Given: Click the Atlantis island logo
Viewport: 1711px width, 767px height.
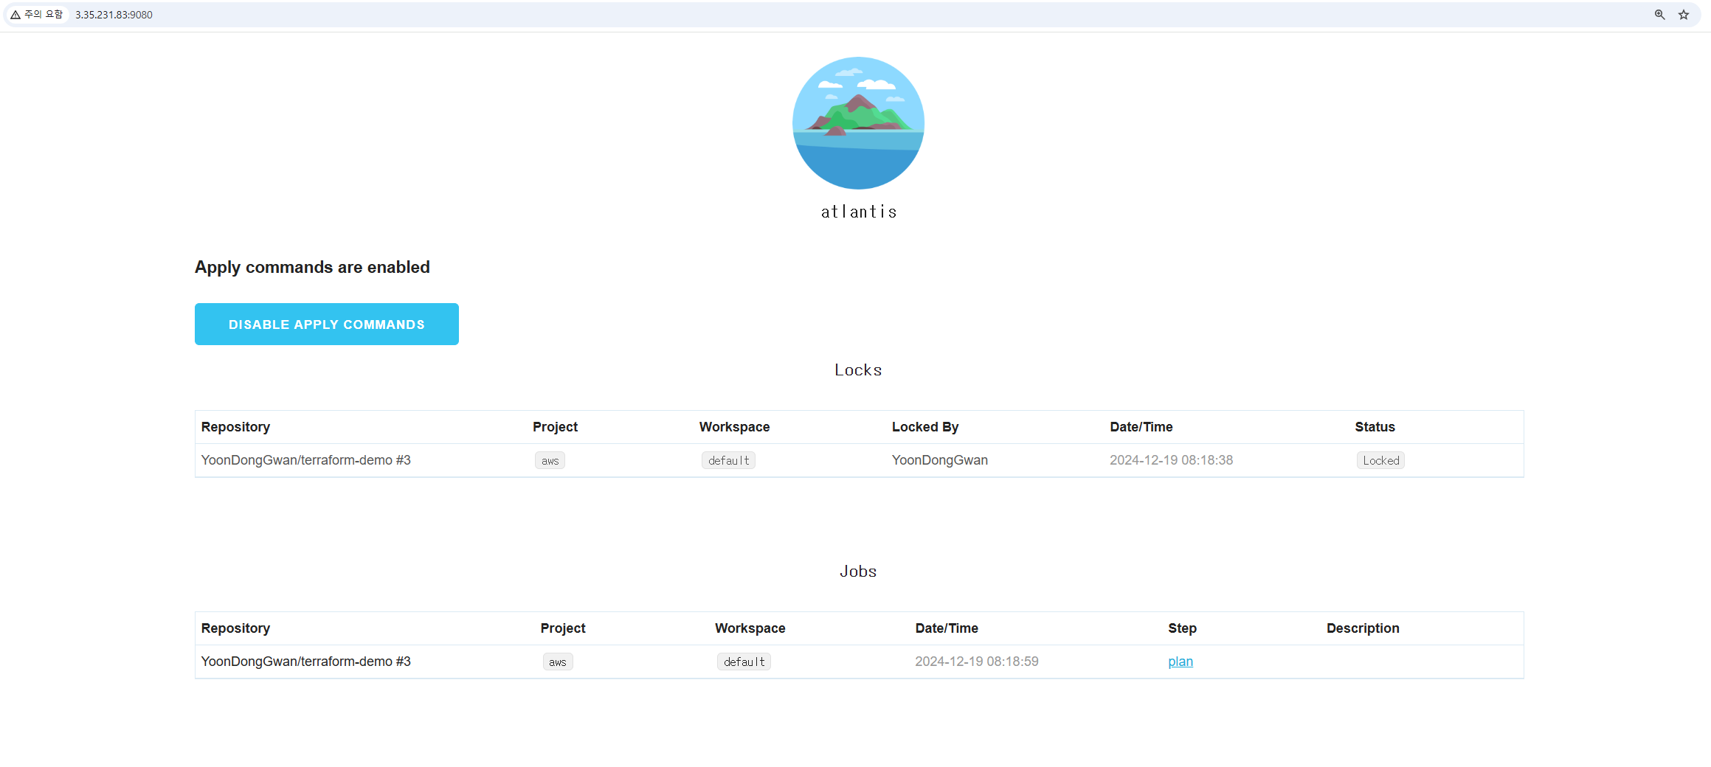Looking at the screenshot, I should click(x=858, y=122).
